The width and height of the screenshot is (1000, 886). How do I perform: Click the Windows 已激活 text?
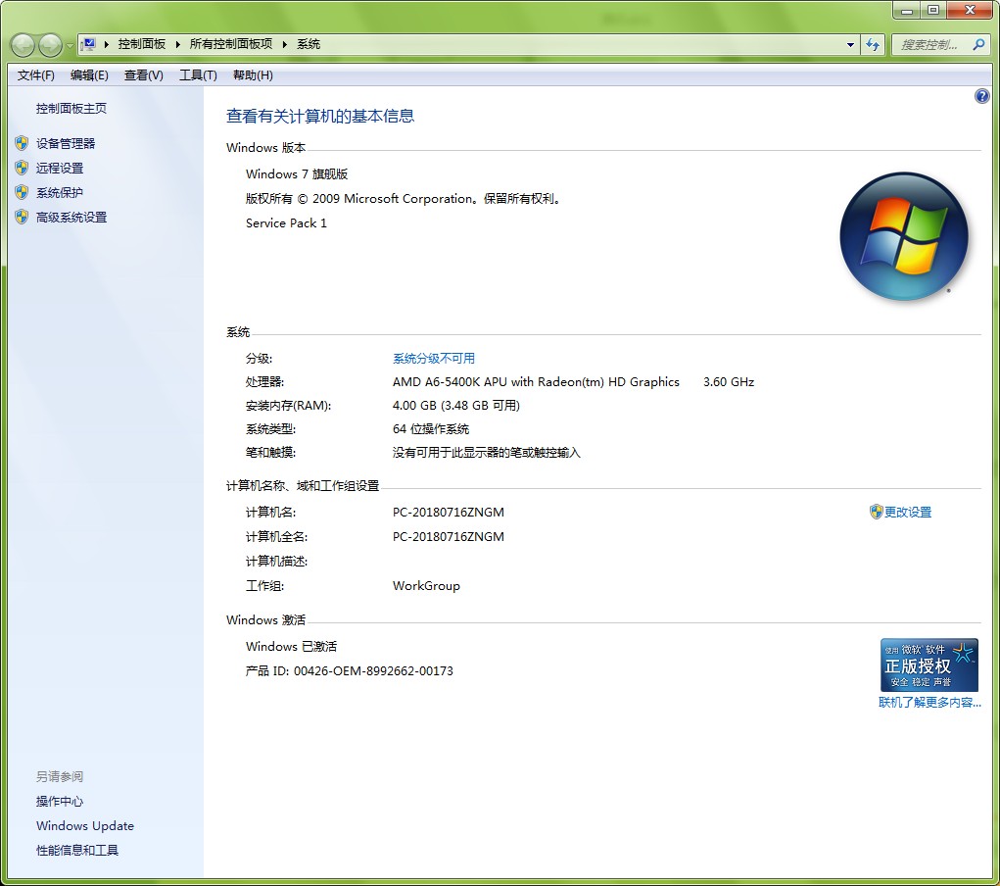pyautogui.click(x=291, y=646)
